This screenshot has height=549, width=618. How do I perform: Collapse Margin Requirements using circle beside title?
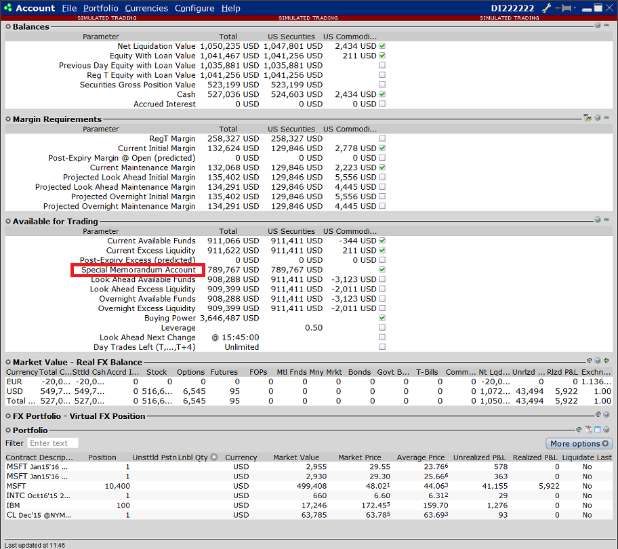click(8, 119)
